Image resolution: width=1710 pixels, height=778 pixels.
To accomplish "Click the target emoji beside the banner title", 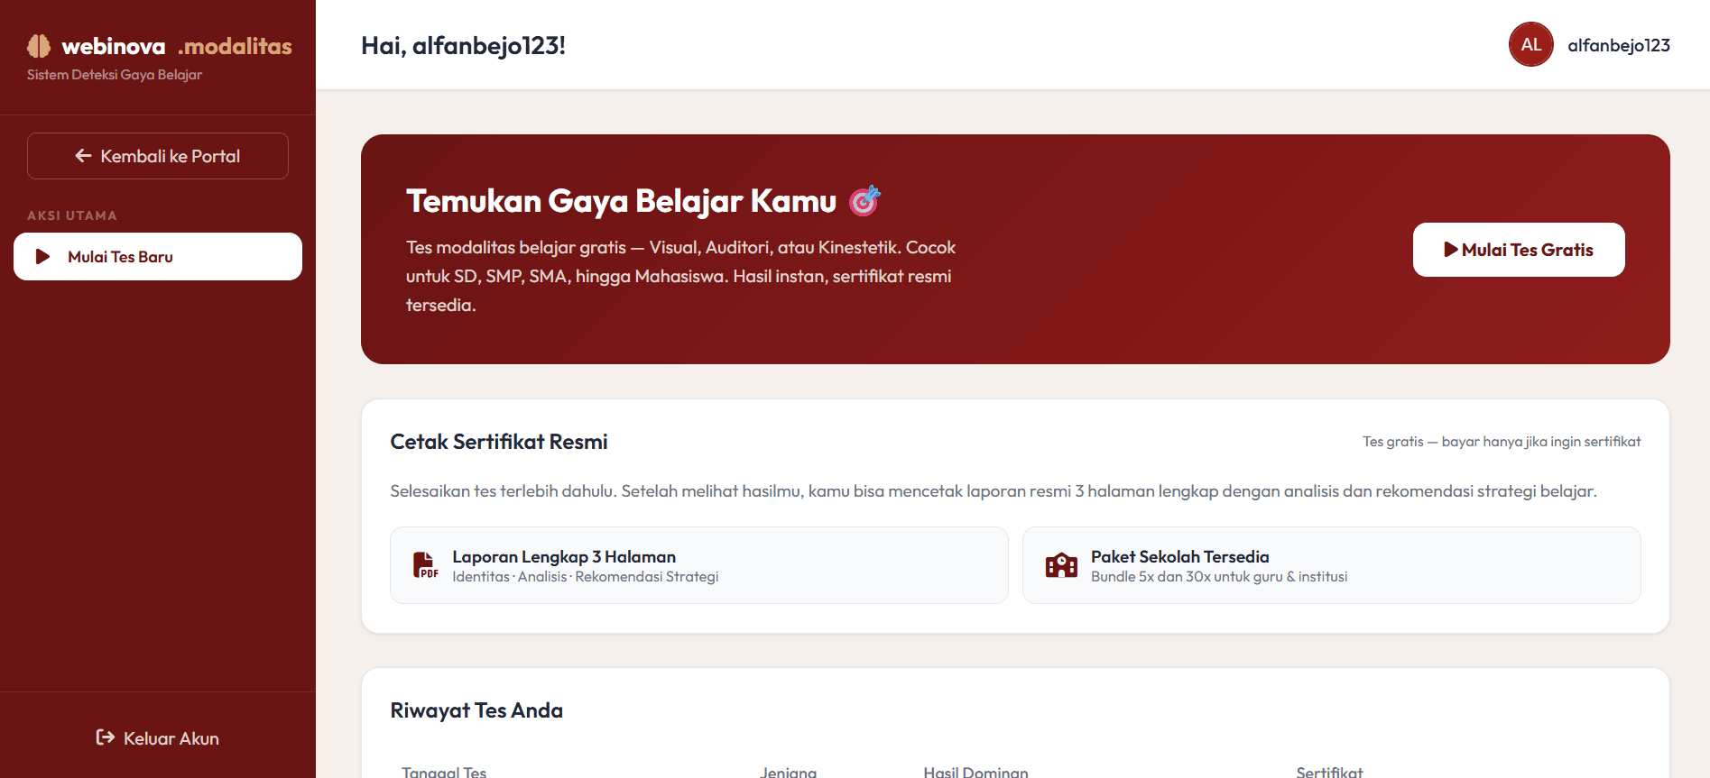I will click(864, 200).
